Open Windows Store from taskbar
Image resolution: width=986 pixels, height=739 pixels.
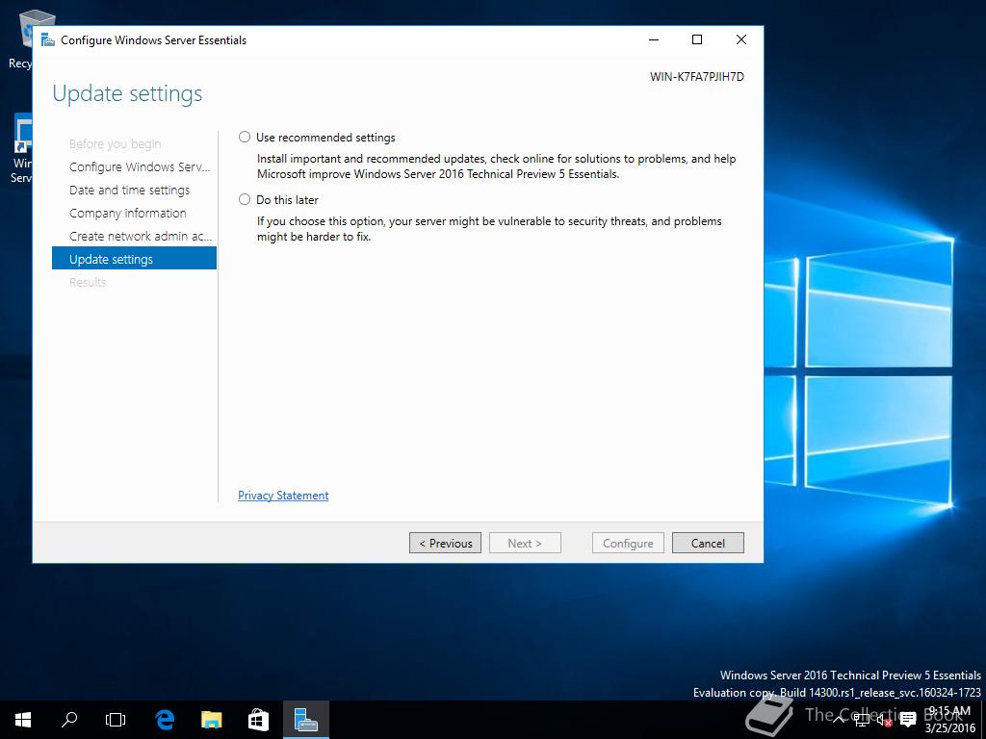(x=258, y=720)
